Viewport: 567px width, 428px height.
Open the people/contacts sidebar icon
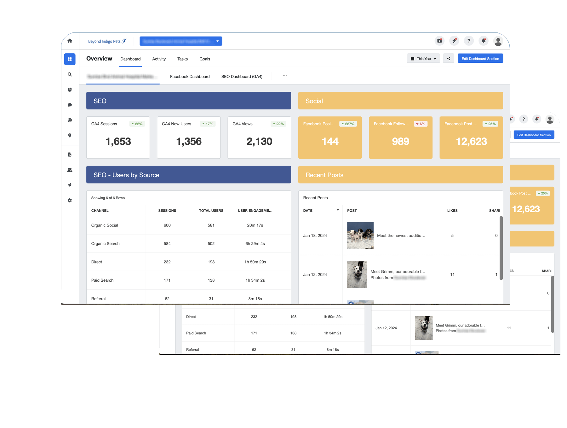tap(70, 170)
